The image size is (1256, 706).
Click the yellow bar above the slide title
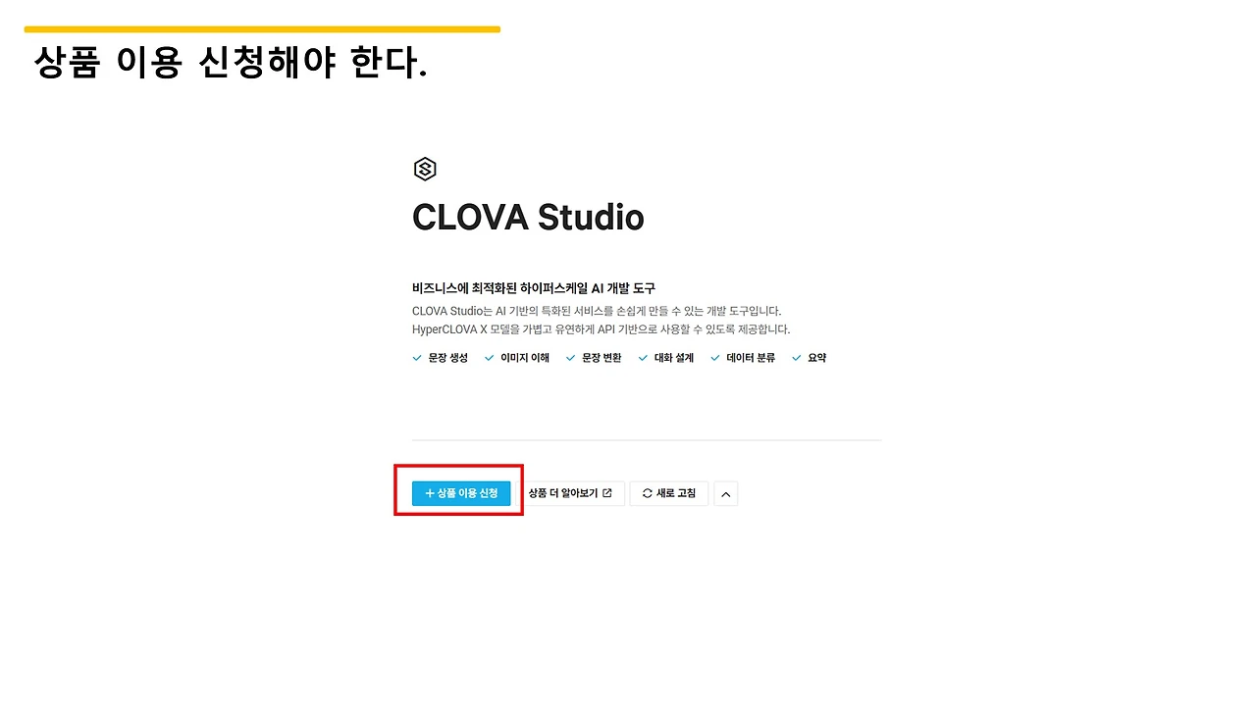tap(262, 29)
